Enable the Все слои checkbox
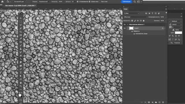185x104 pixels. click(x=99, y=2)
